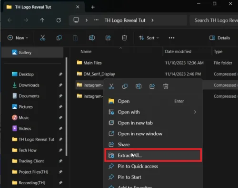Close the TH Logo Reveal Tut tab

point(78,7)
